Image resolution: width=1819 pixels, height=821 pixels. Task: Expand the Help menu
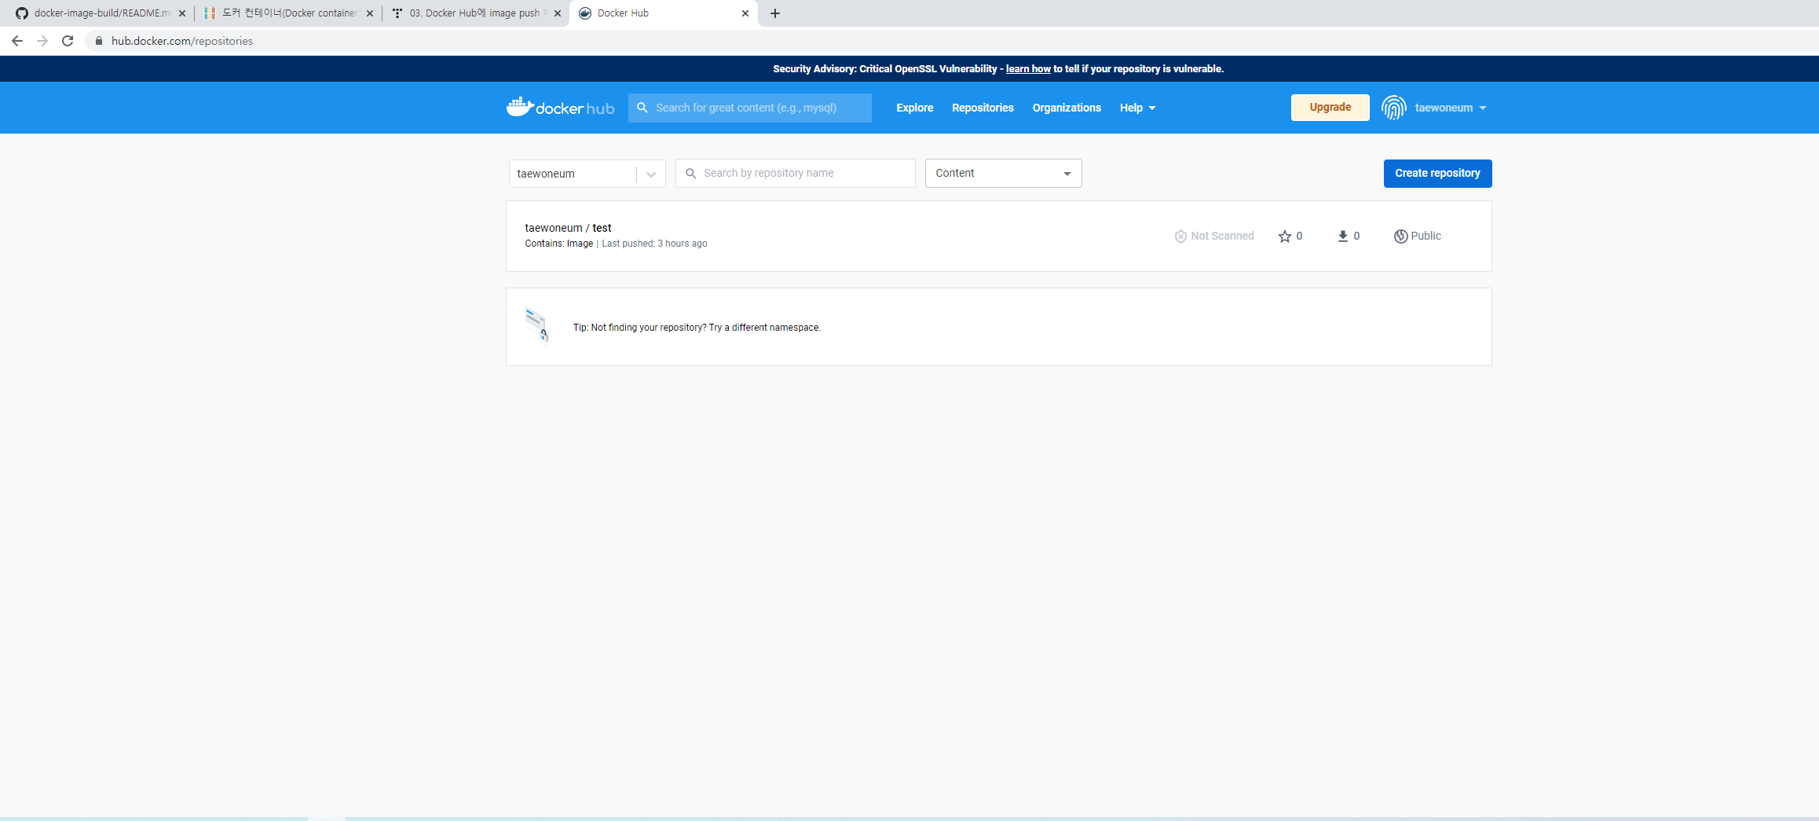[x=1137, y=108]
